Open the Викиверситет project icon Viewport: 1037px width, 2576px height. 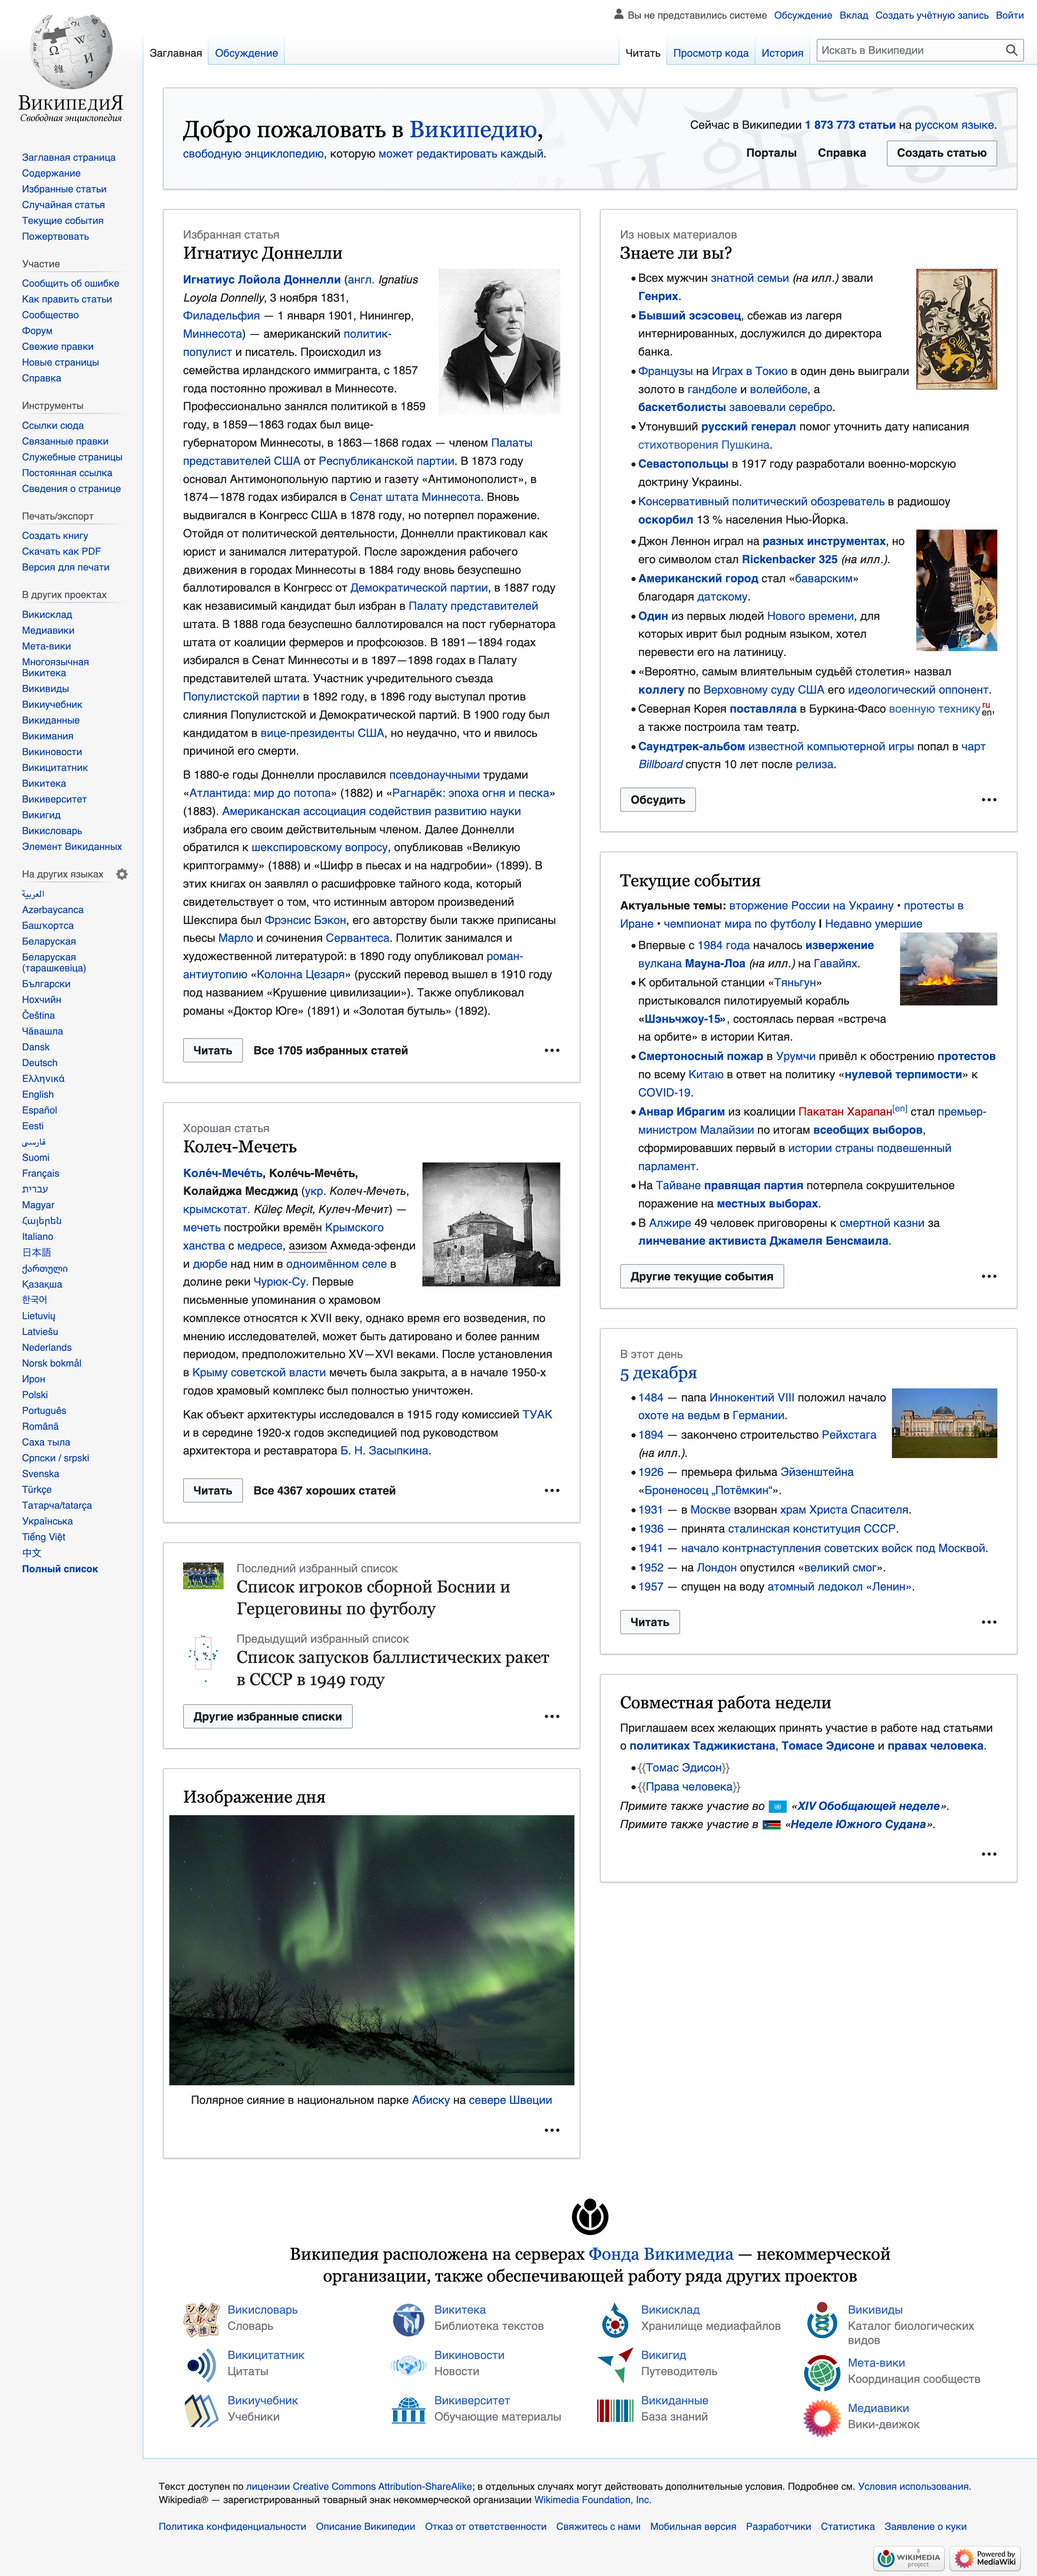coord(409,2410)
